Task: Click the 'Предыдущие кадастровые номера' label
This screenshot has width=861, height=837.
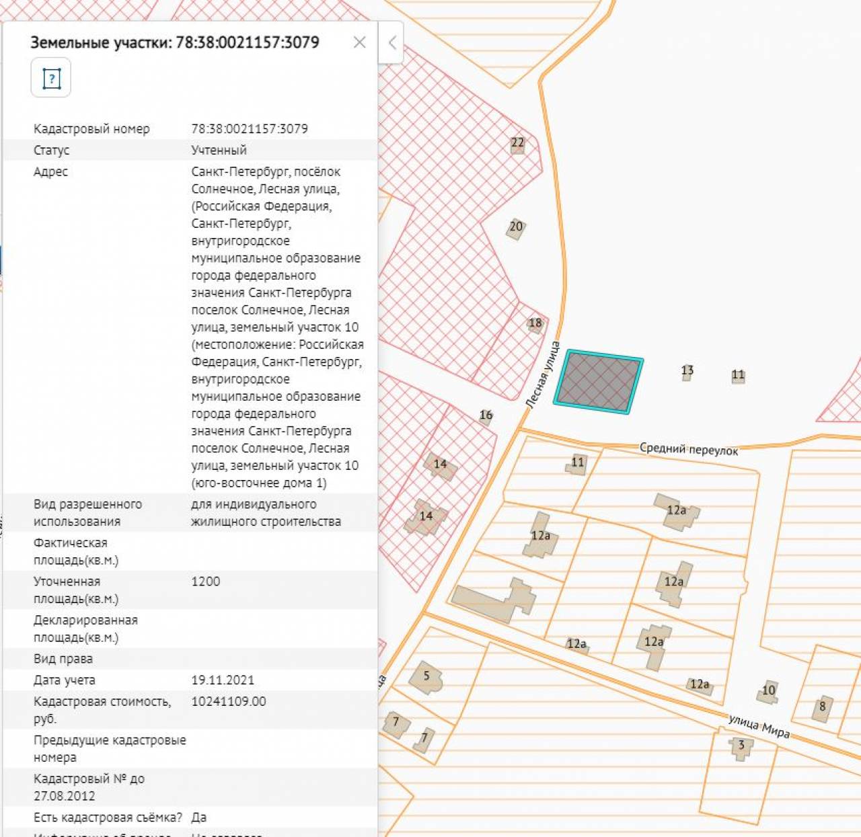Action: pyautogui.click(x=110, y=749)
